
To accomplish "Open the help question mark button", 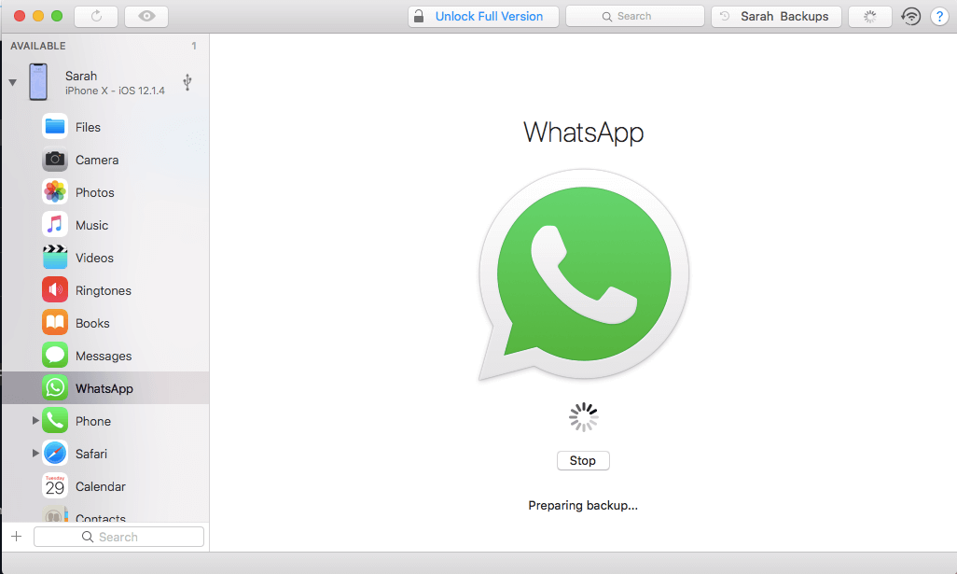I will coord(939,17).
